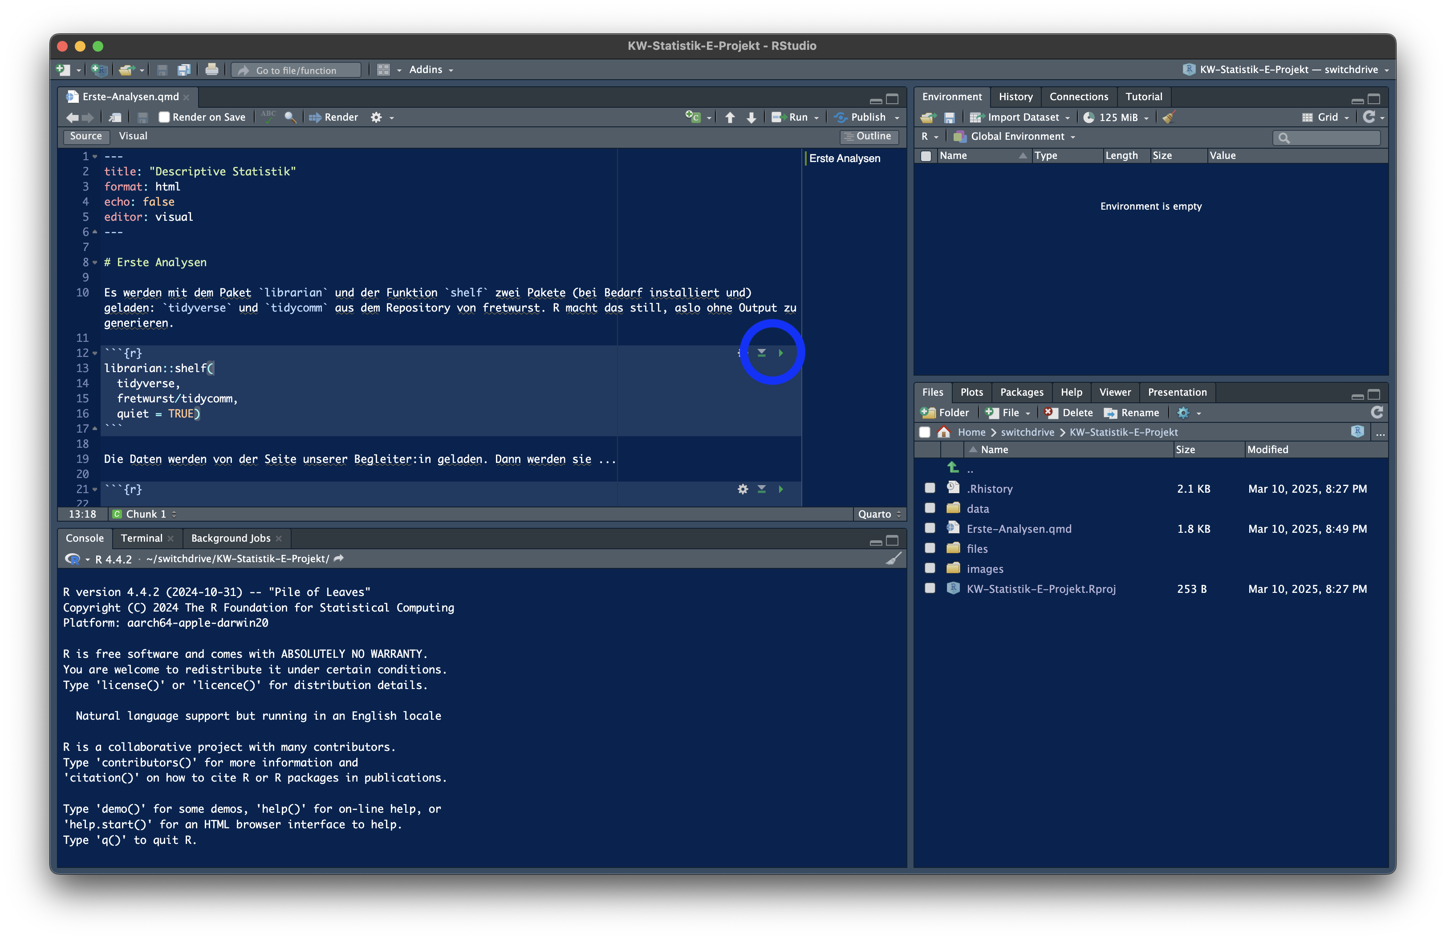Refresh the Environment pane

click(x=1369, y=117)
